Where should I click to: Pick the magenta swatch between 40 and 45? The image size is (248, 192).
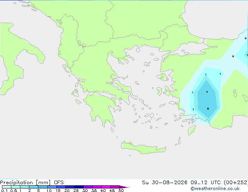[x=106, y=187]
